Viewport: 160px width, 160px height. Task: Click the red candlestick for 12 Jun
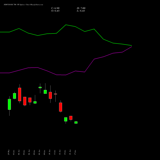(60, 107)
